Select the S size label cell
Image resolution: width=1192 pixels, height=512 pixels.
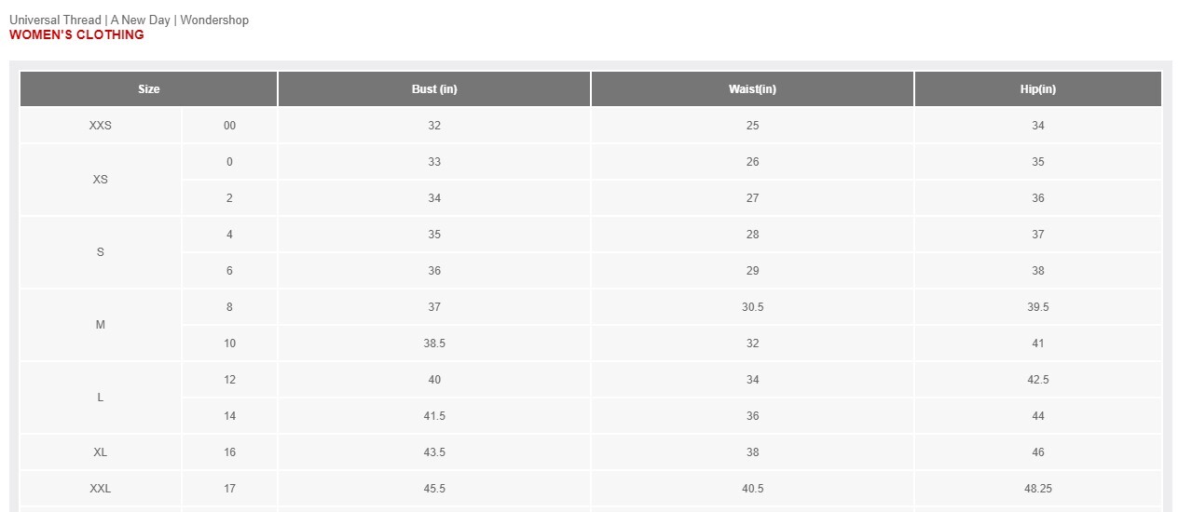tap(101, 252)
